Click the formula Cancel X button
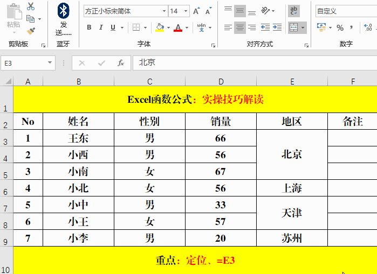This screenshot has width=377, height=274. point(82,63)
